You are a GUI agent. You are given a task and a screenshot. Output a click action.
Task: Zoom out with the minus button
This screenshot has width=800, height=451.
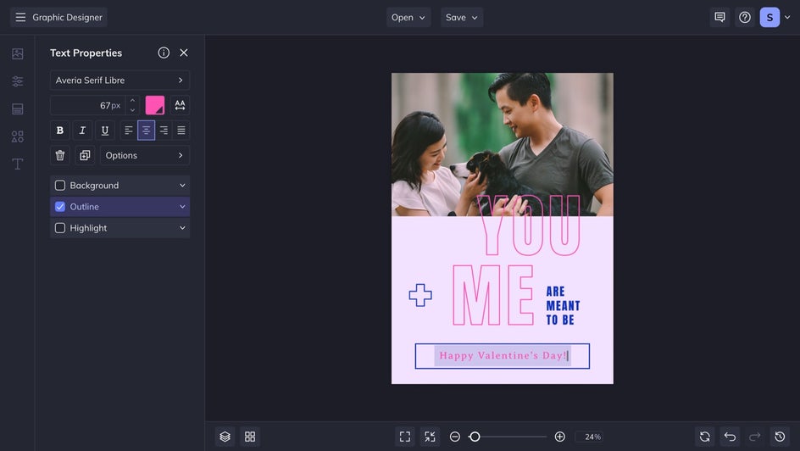click(454, 437)
